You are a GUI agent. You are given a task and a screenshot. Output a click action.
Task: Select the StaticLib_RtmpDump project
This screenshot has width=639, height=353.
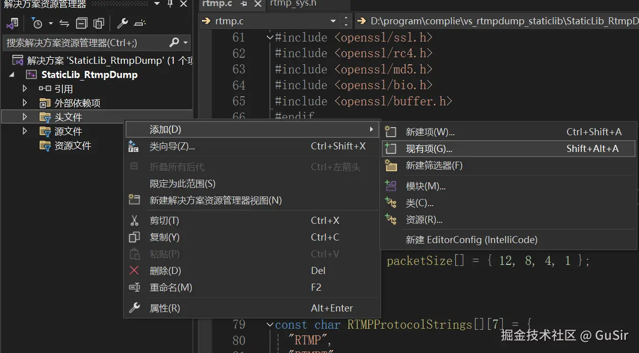click(x=89, y=74)
